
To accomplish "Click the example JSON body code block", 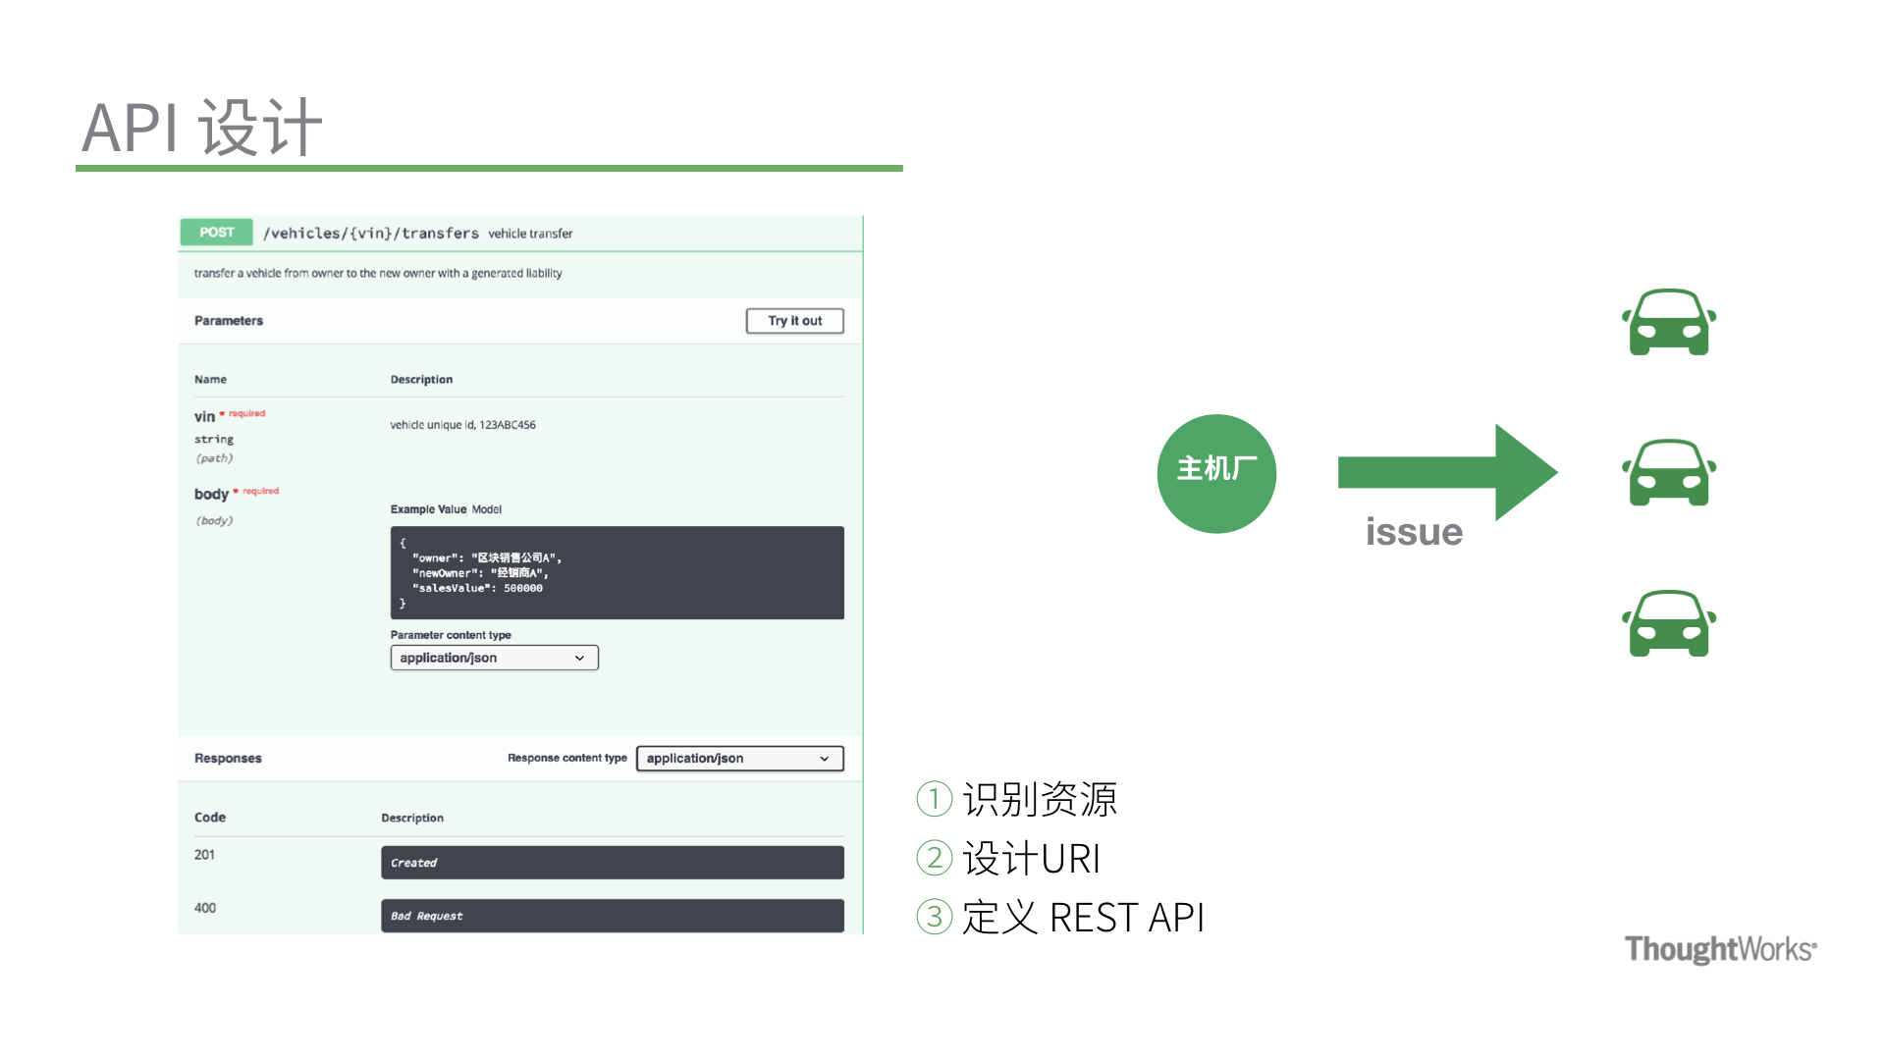I will coord(618,573).
